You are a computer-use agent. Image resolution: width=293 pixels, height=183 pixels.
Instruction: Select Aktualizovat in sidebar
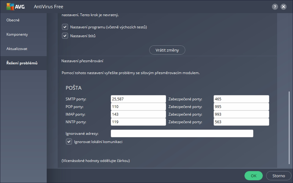pyautogui.click(x=17, y=49)
